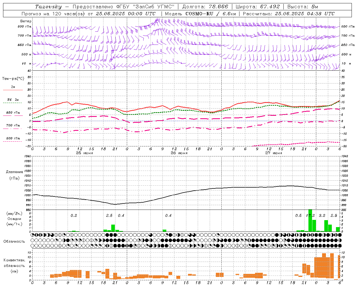Click the 2.9 precipitation value
This screenshot has height=285, width=356.
(x=334, y=216)
